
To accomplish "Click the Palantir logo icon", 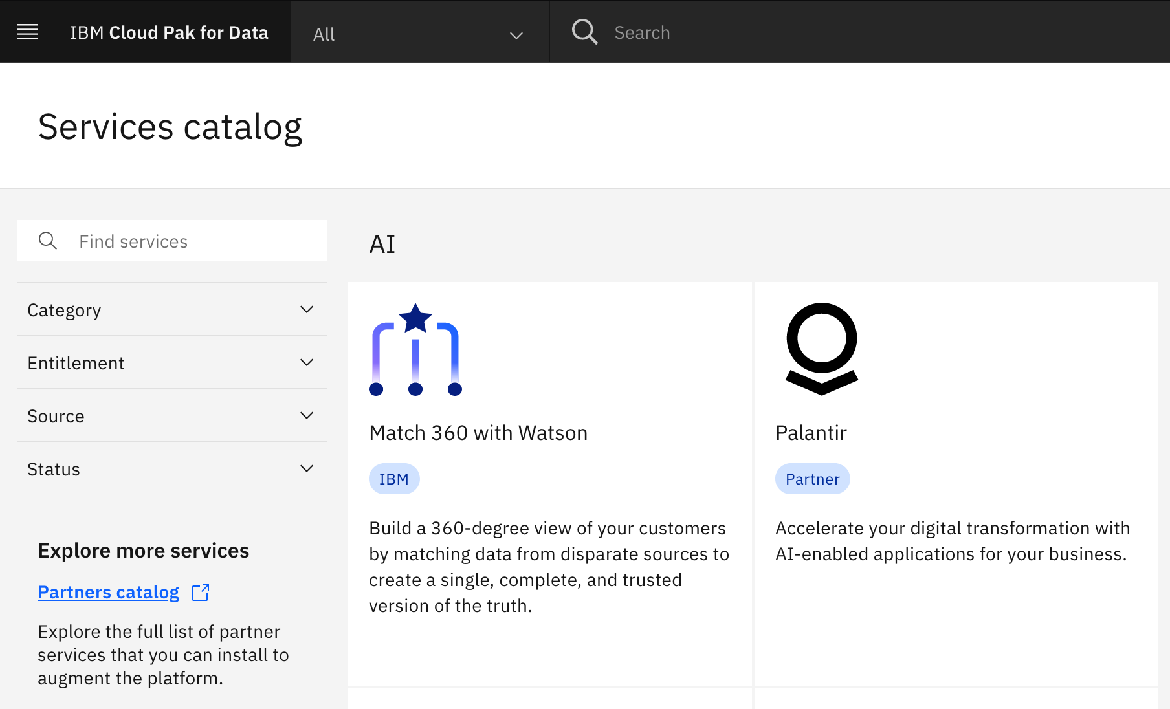I will tap(822, 349).
